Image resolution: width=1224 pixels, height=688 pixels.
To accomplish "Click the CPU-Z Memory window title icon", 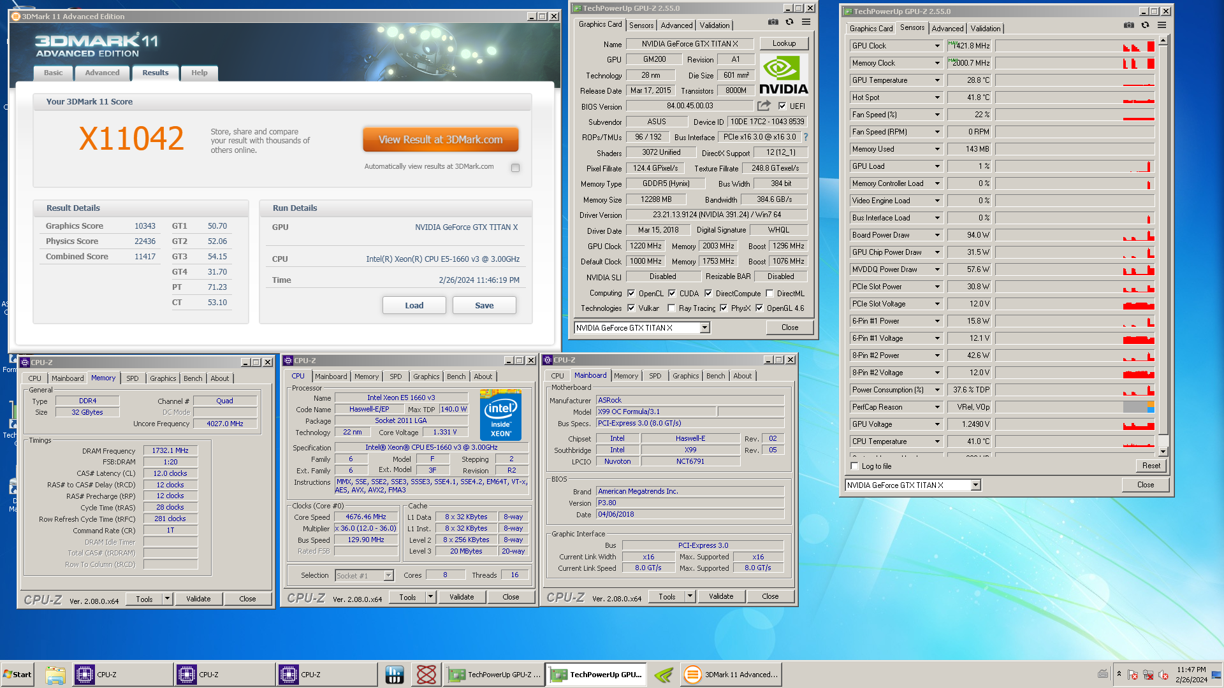I will coord(25,362).
